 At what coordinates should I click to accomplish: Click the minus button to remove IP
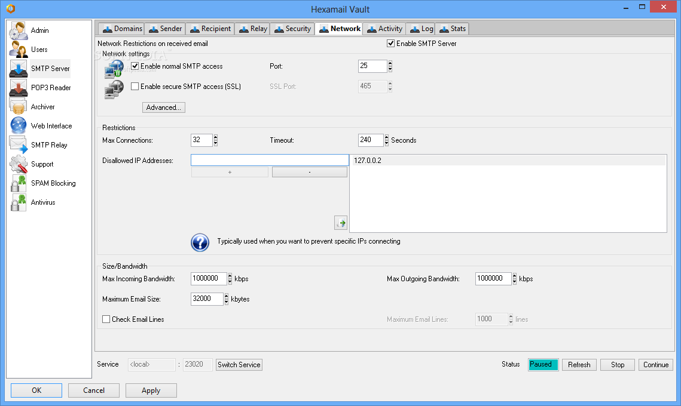point(310,172)
